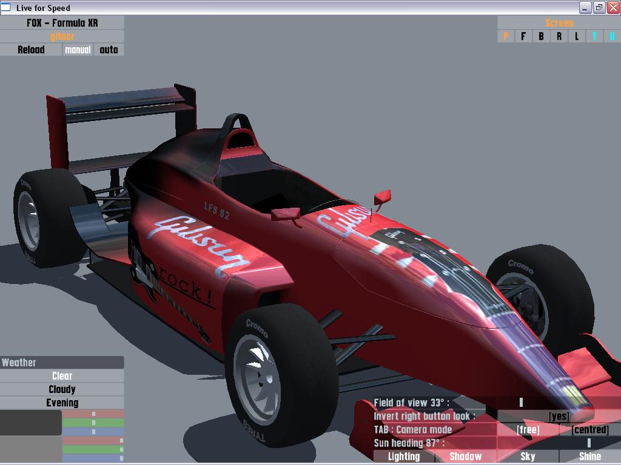Set camera mode to [centred]

590,429
